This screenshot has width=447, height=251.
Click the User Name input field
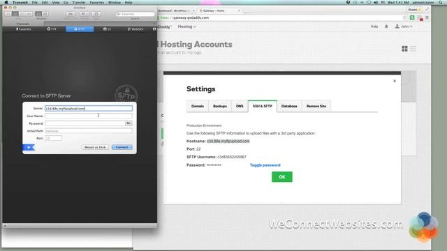tap(89, 116)
